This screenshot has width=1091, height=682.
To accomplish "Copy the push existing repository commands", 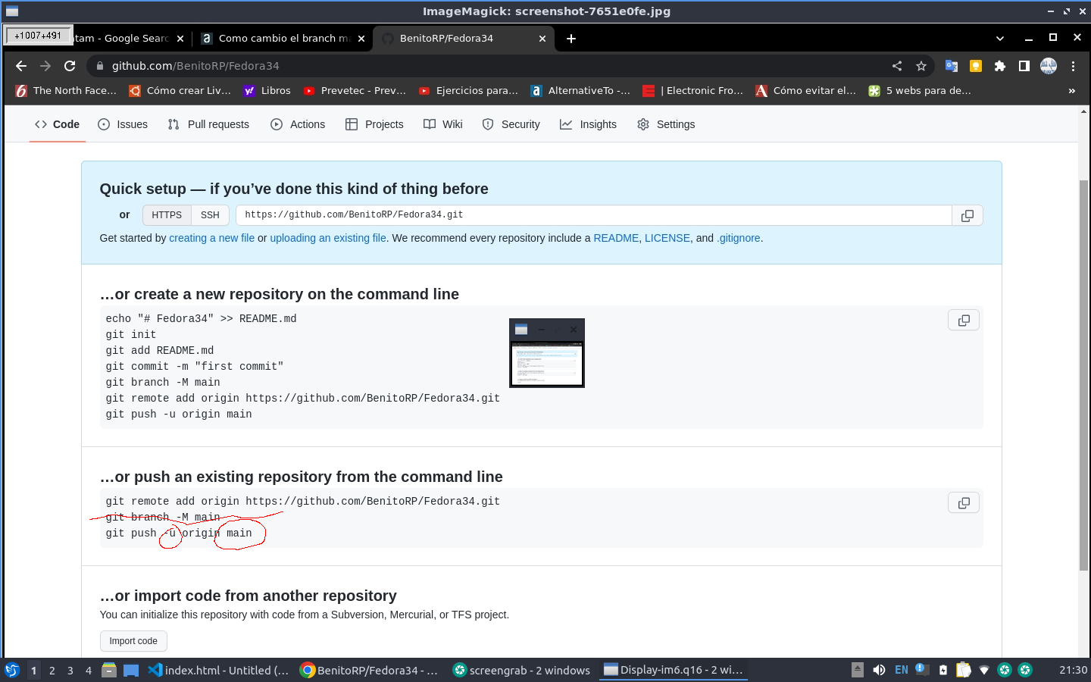I will 964,503.
